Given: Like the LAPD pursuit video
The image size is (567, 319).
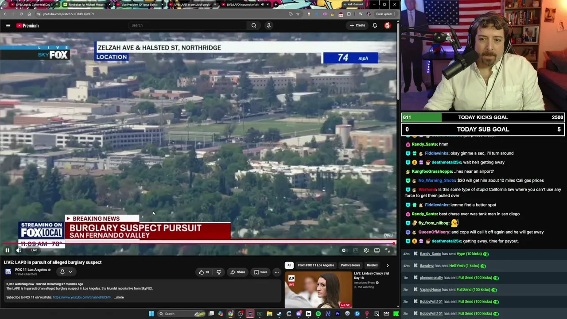Looking at the screenshot, I should pos(204,272).
